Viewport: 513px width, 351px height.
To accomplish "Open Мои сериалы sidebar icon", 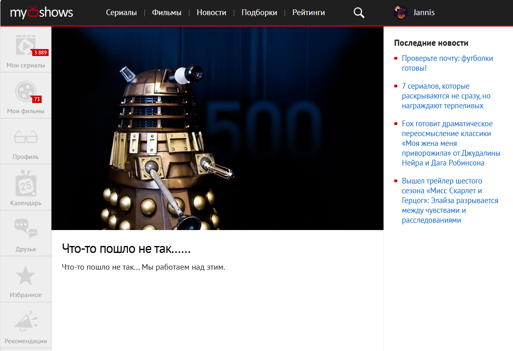I will pos(26,45).
